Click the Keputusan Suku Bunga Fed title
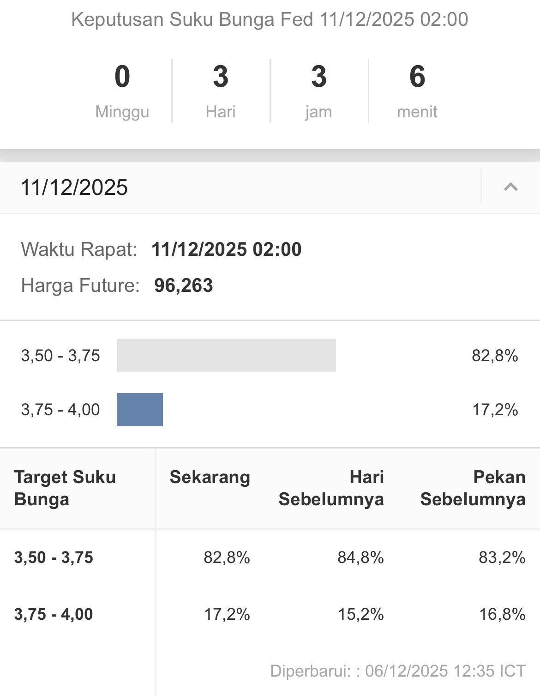540x696 pixels. (270, 19)
